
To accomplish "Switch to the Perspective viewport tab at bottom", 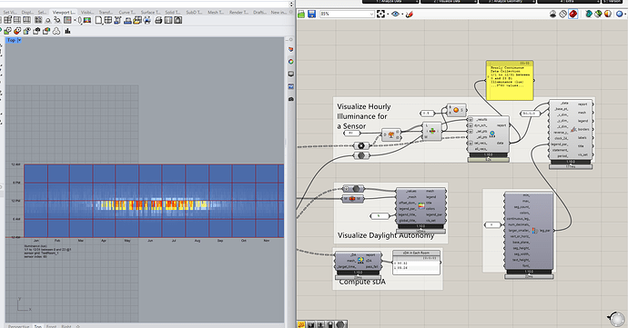I will coord(19,326).
